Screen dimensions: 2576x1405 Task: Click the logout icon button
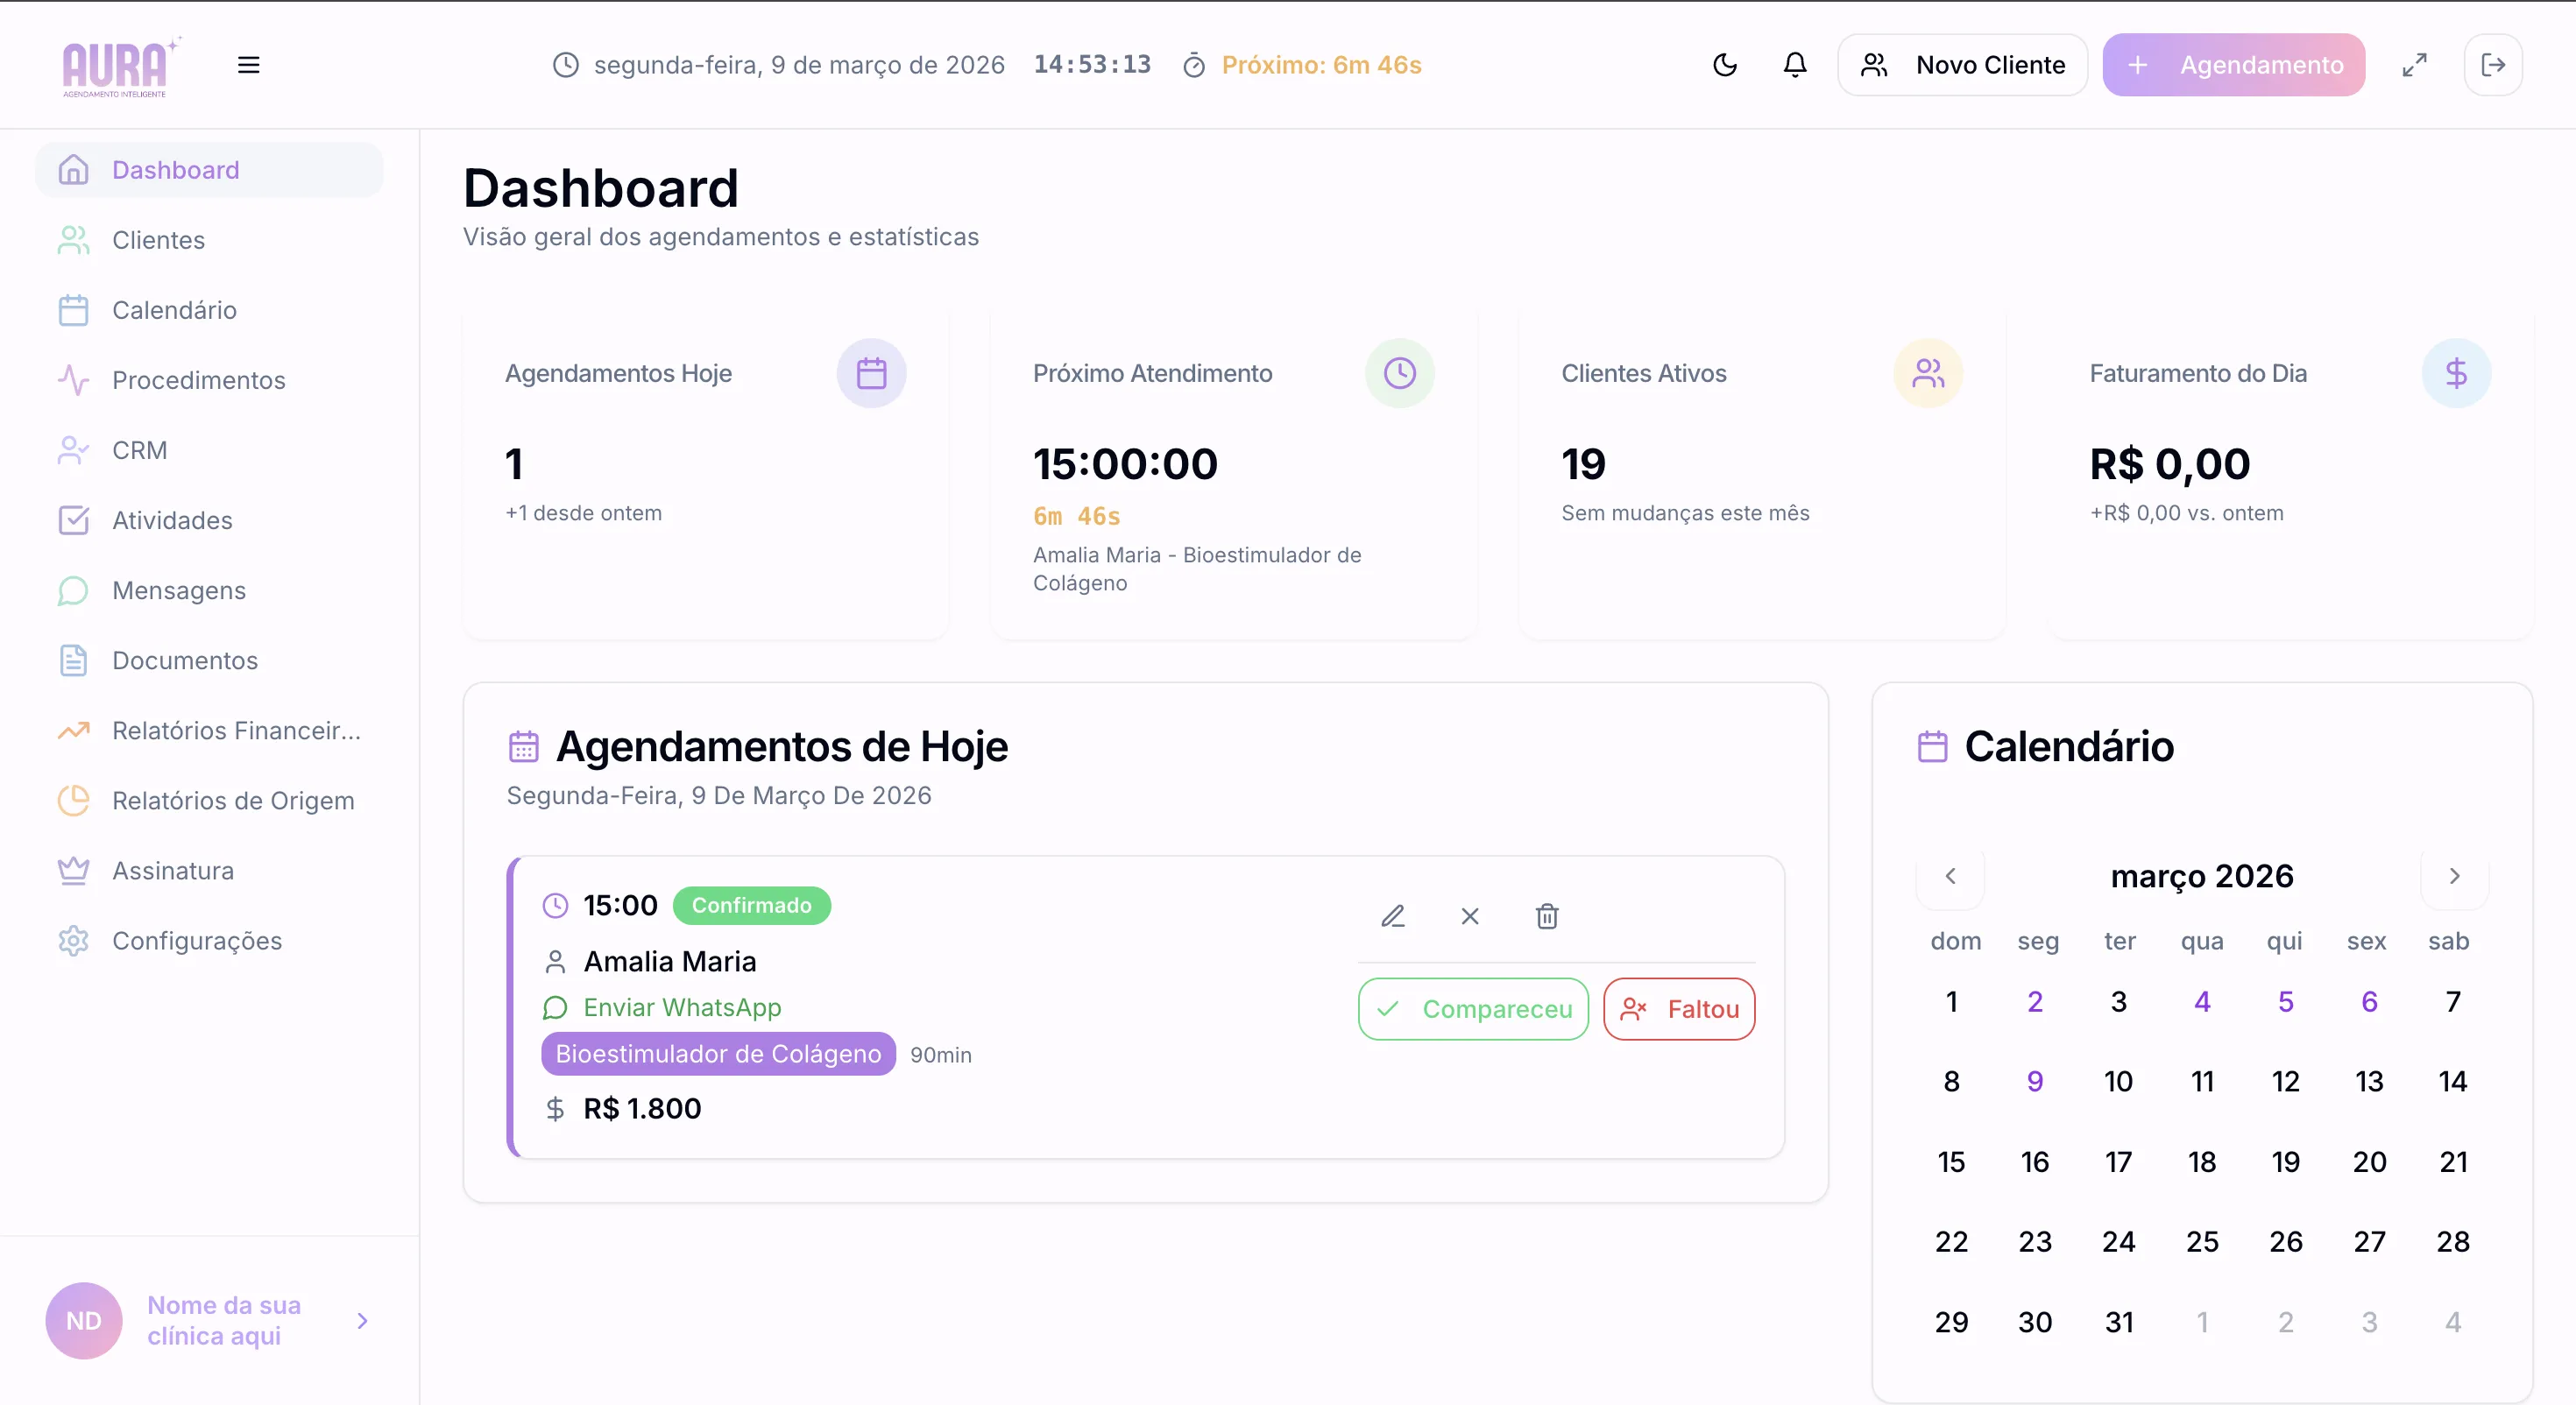(x=2493, y=65)
